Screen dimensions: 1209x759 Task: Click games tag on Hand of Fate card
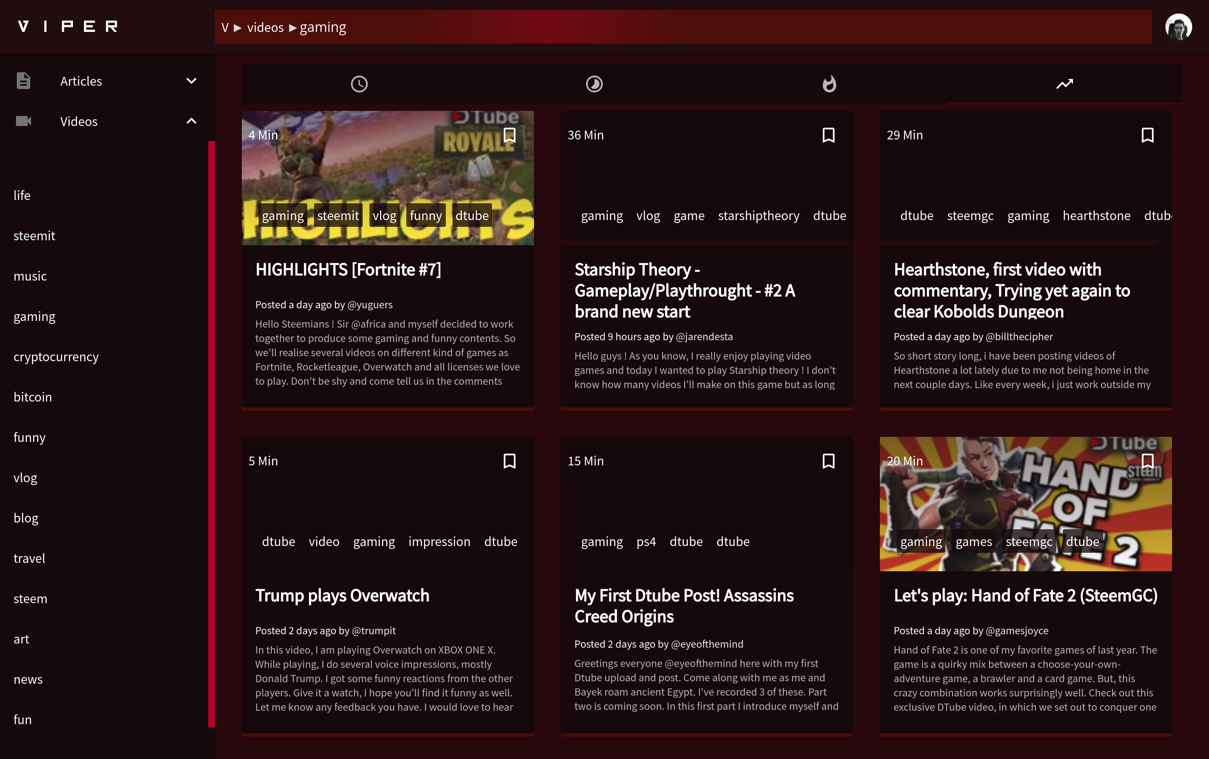pyautogui.click(x=973, y=542)
